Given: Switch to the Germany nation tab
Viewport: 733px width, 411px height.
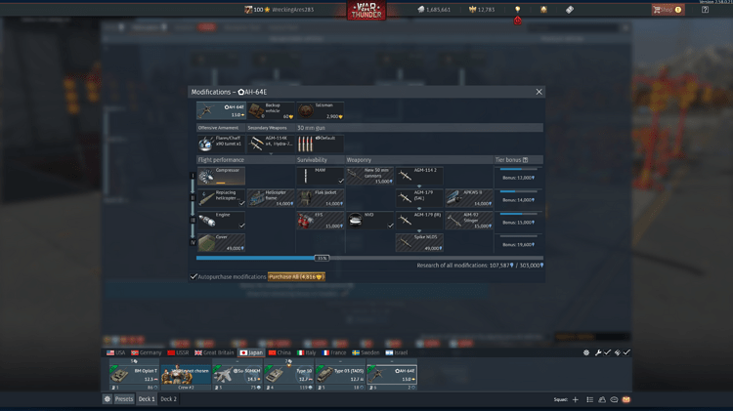Looking at the screenshot, I should pyautogui.click(x=147, y=352).
